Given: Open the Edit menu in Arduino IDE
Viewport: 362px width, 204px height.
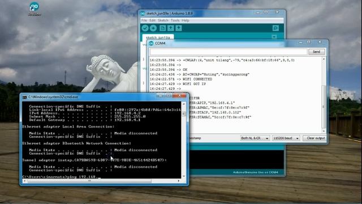Looking at the screenshot, I should (152, 20).
